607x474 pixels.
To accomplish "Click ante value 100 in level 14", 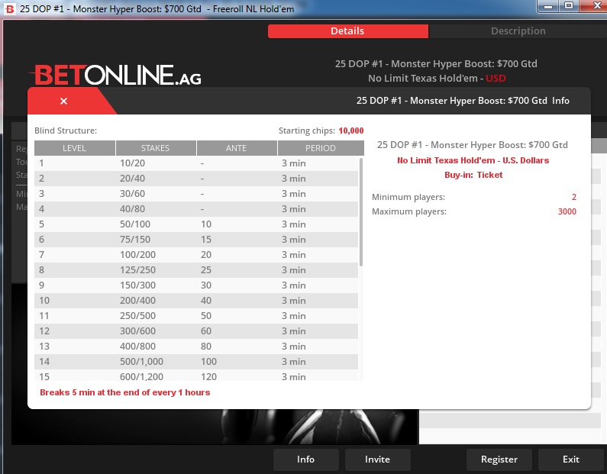I will [x=208, y=362].
